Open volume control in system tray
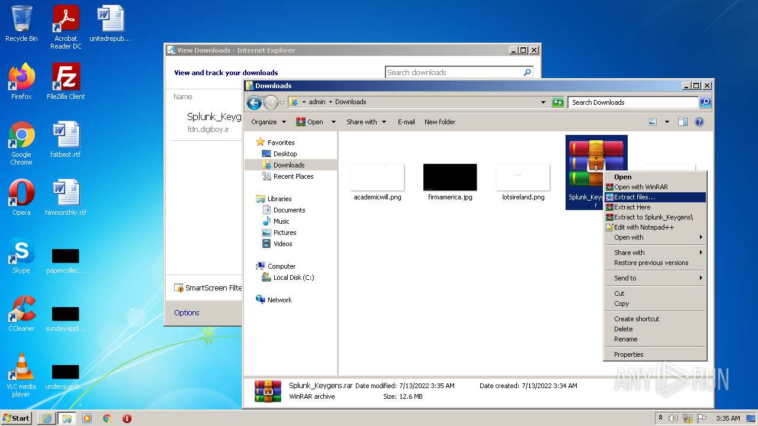 [673, 418]
